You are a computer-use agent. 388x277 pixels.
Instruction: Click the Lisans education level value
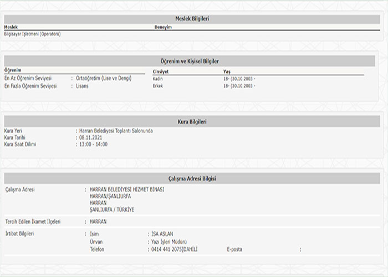(x=83, y=86)
